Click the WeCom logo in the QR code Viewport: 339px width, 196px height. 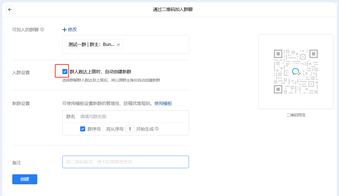click(296, 72)
